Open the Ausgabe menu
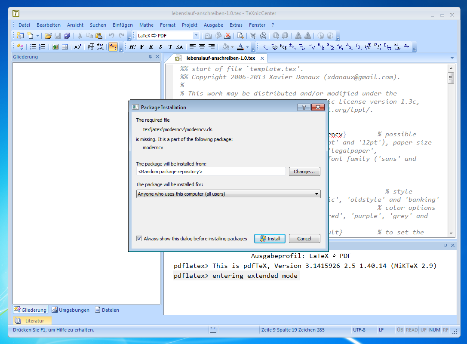The height and width of the screenshot is (344, 467). tap(213, 25)
